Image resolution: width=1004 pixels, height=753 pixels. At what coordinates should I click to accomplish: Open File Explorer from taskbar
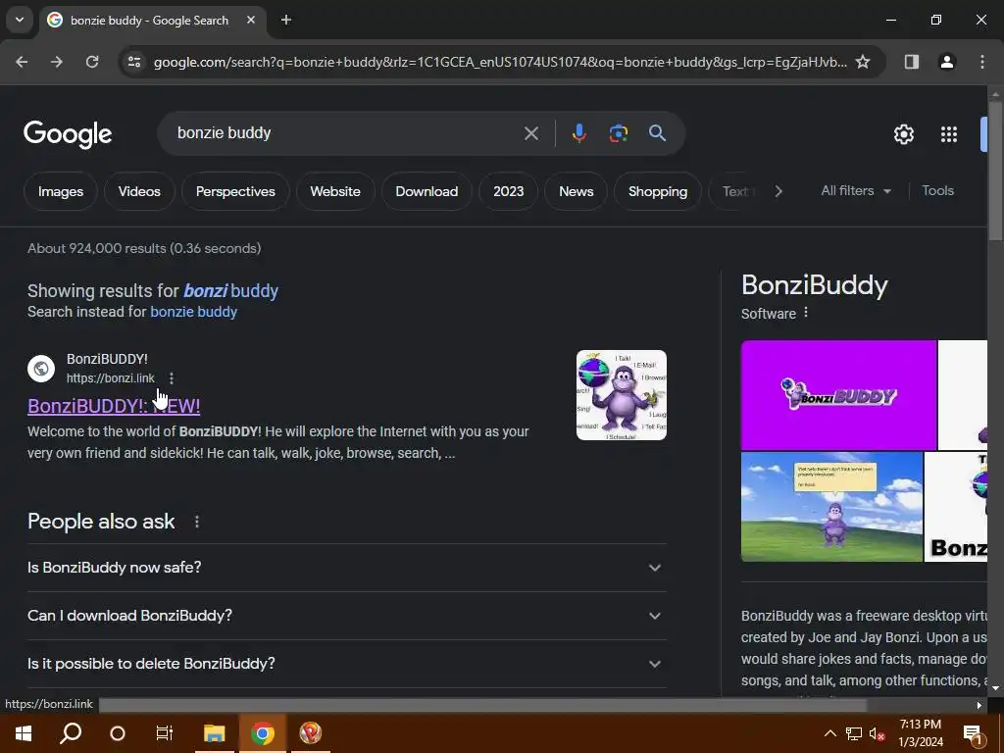215,733
